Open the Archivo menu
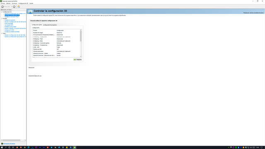The image size is (265, 149). coord(3,3)
